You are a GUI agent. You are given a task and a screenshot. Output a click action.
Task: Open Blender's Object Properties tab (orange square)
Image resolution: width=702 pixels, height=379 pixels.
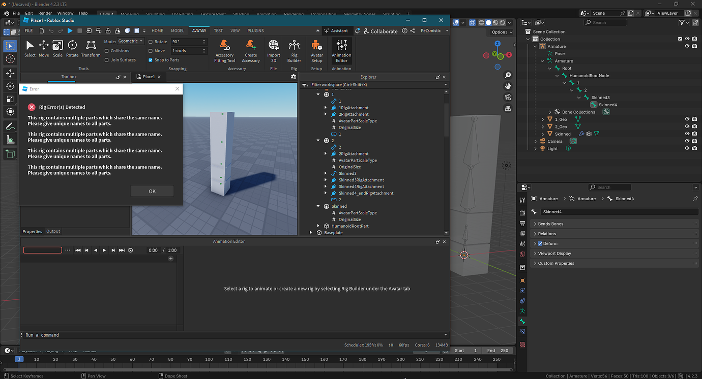(522, 280)
